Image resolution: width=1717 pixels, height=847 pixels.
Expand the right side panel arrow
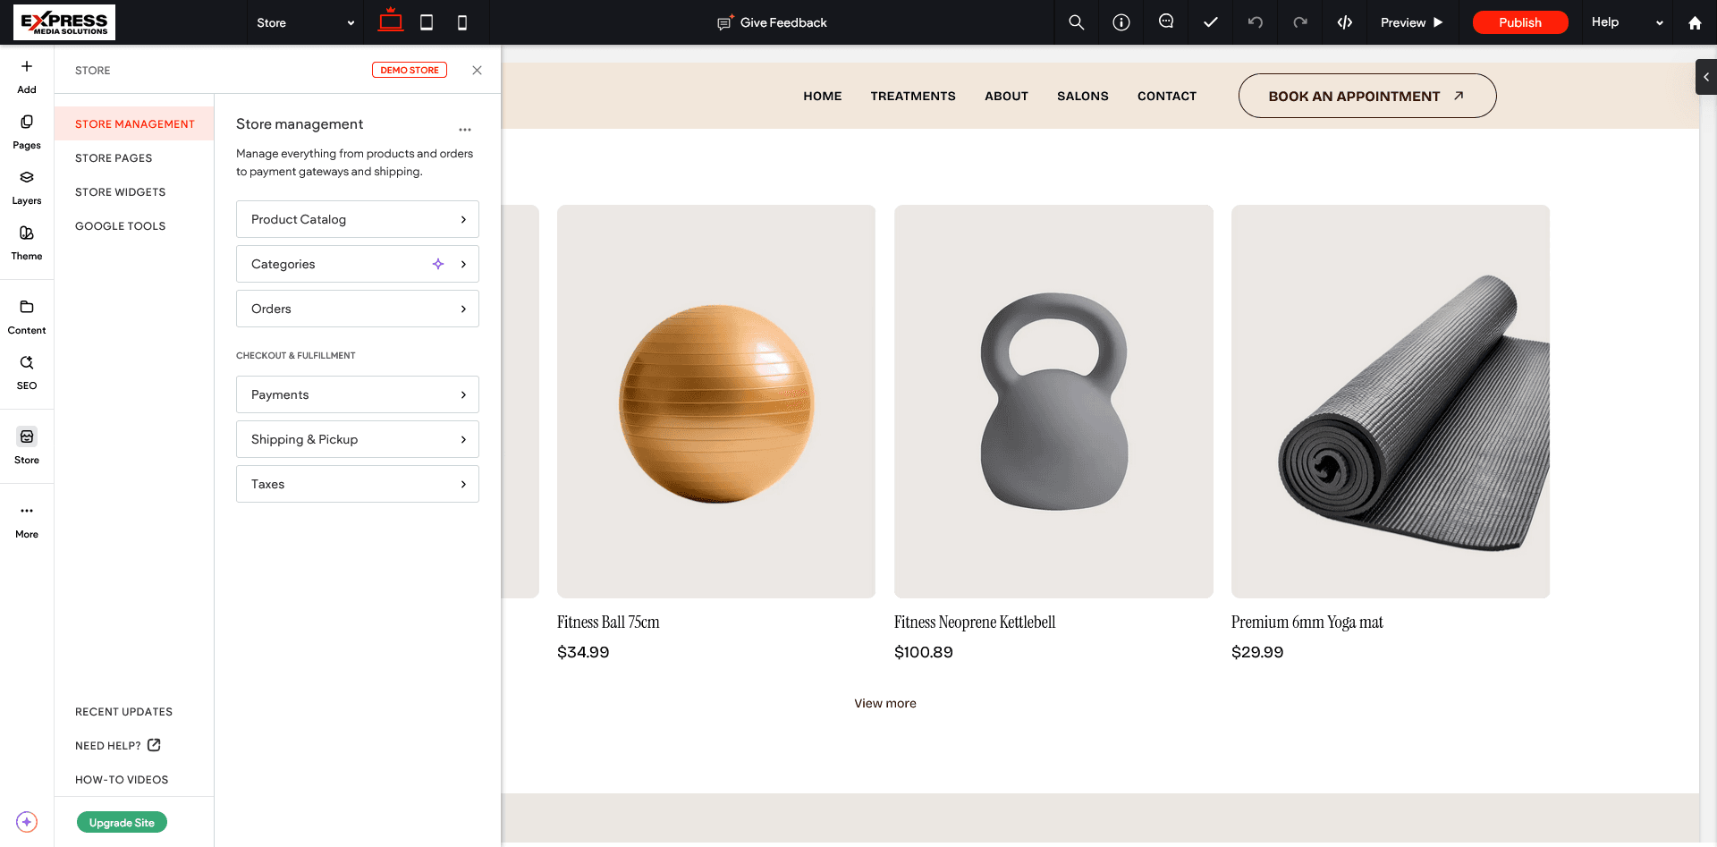(1705, 77)
